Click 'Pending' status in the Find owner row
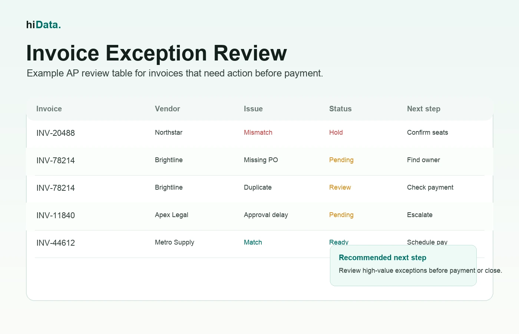This screenshot has height=334, width=519. click(x=341, y=160)
